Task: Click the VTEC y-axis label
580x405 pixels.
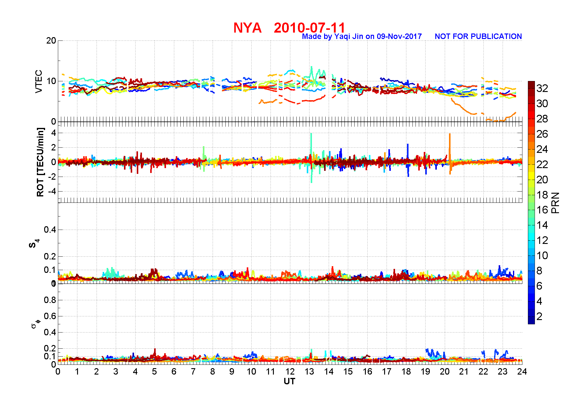Action: [39, 81]
